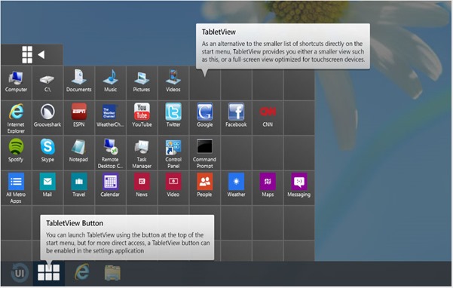The image size is (453, 288).
Task: Open the All Metro Apps tile
Action: tap(16, 188)
